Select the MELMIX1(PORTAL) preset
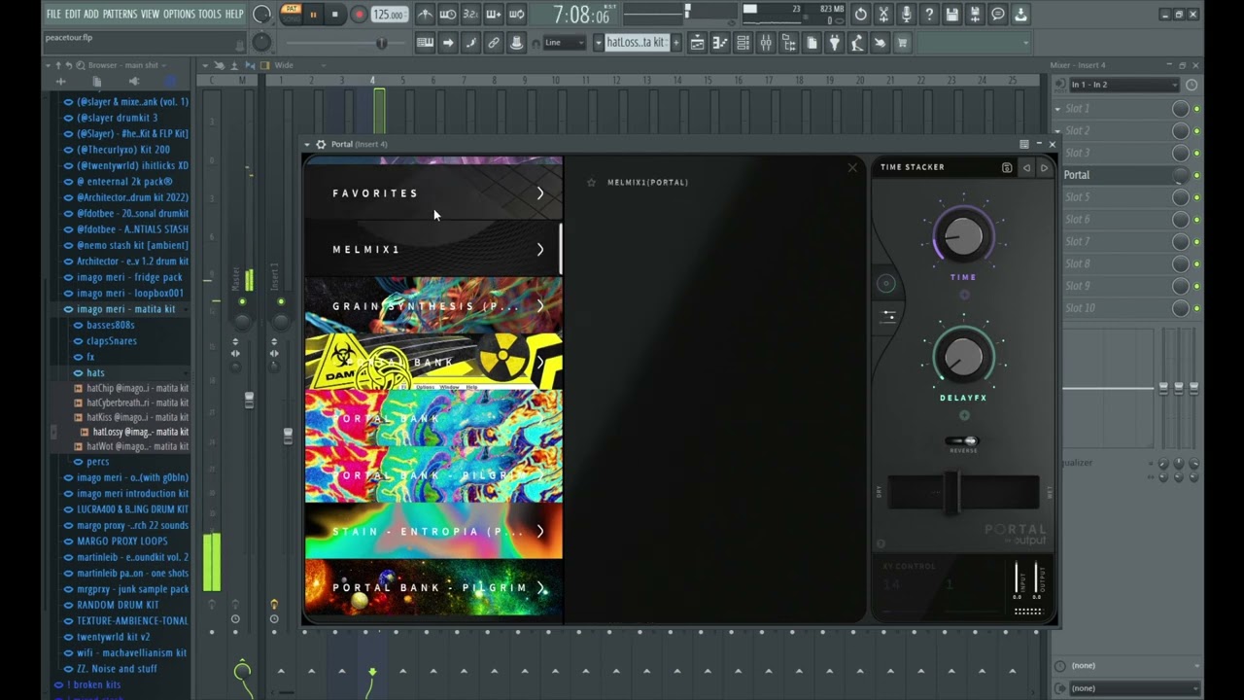Image resolution: width=1244 pixels, height=700 pixels. point(647,183)
